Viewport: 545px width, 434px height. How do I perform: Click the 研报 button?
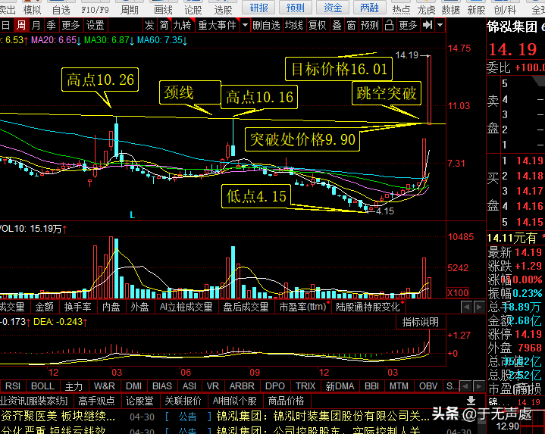pos(258,8)
